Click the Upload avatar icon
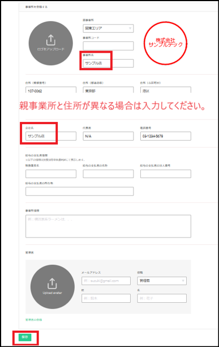This screenshot has height=347, width=219. pos(52,283)
